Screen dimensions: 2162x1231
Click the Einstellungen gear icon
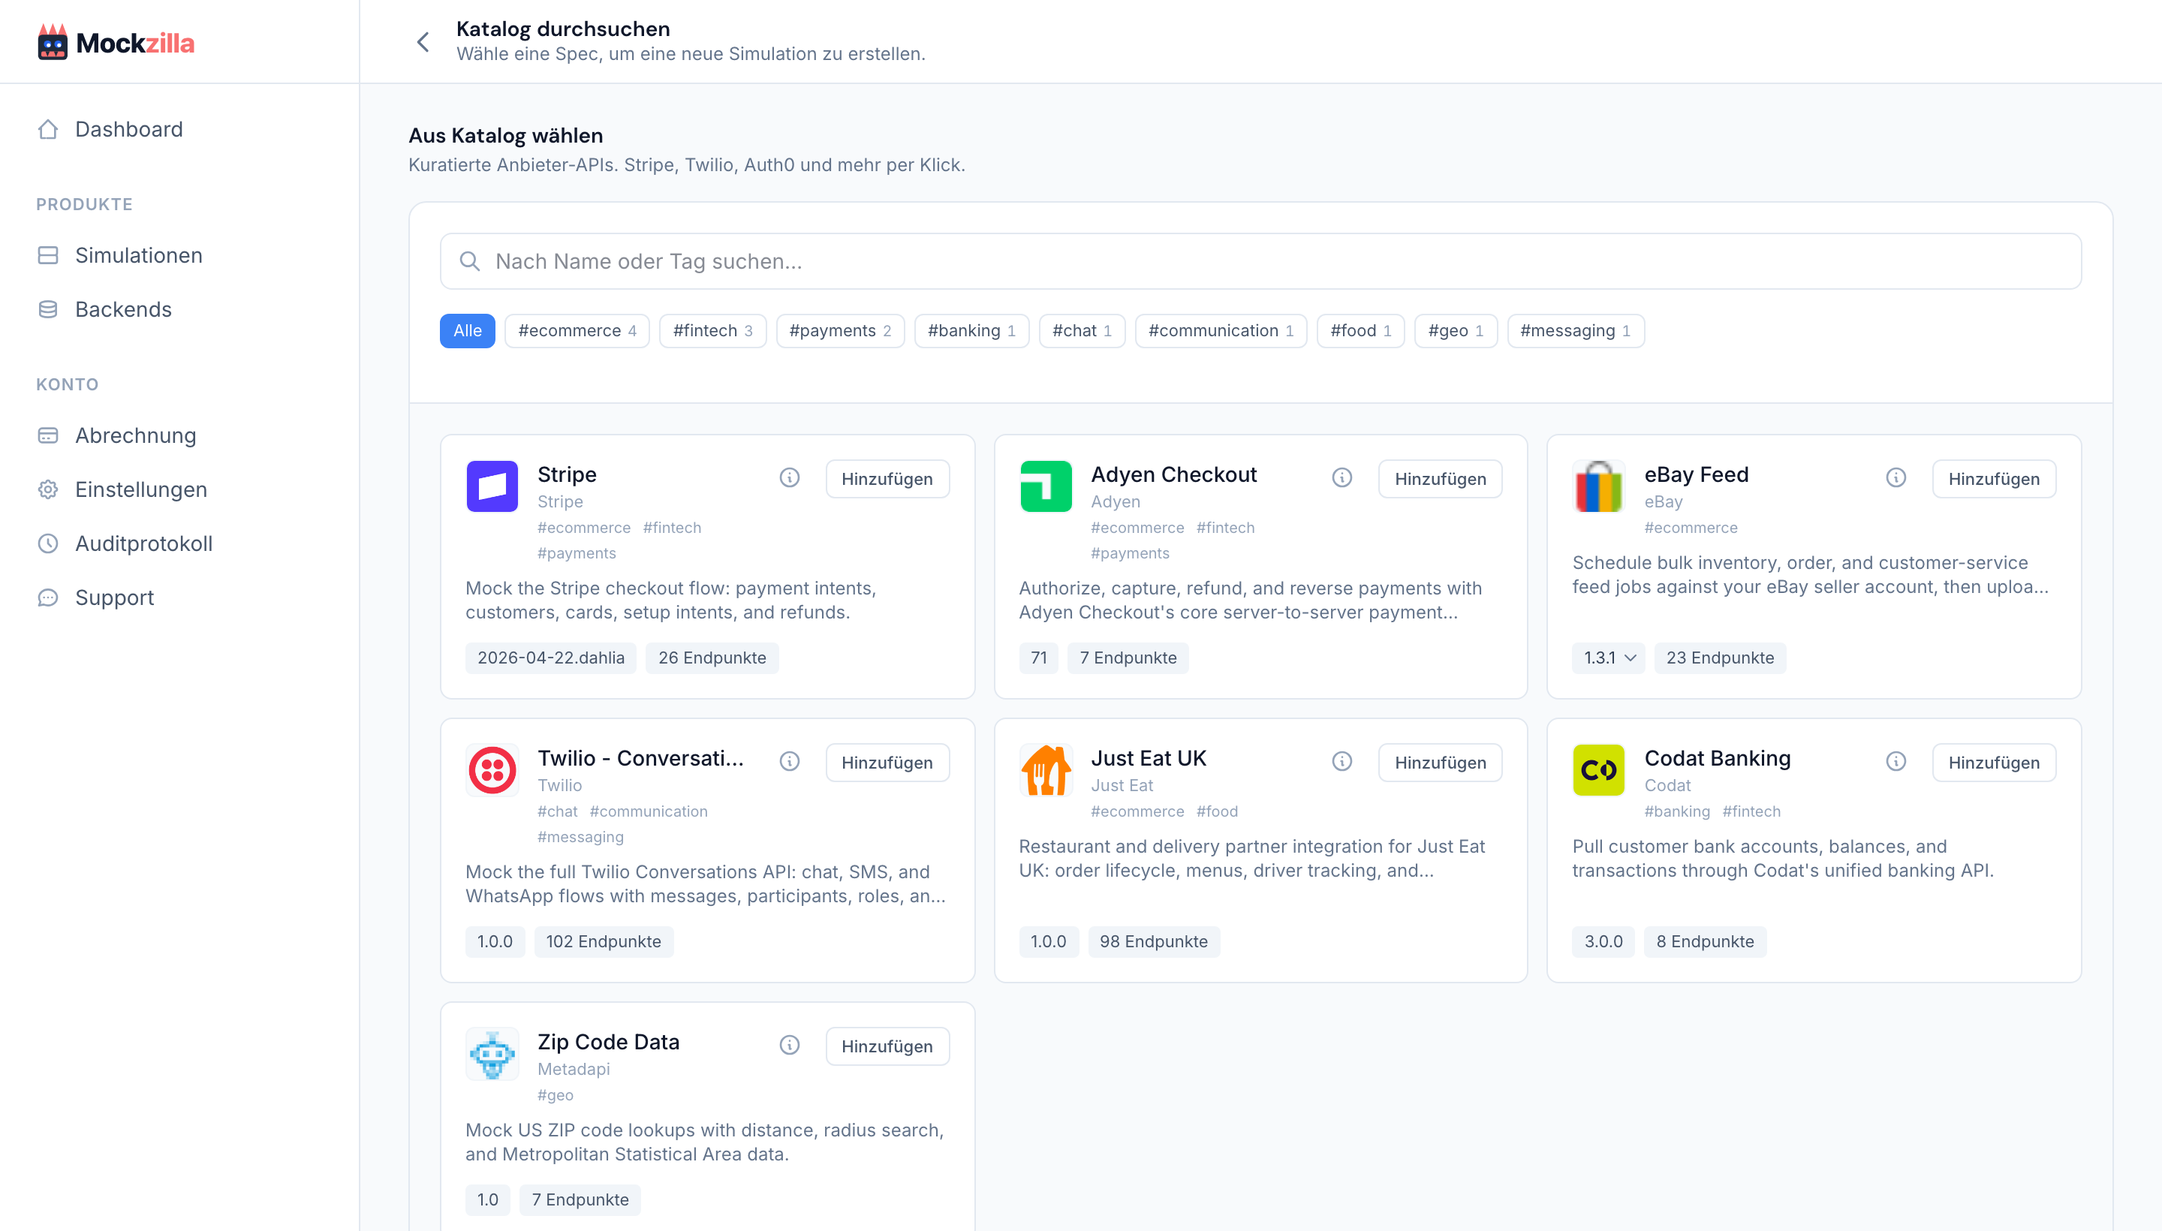[x=48, y=489]
